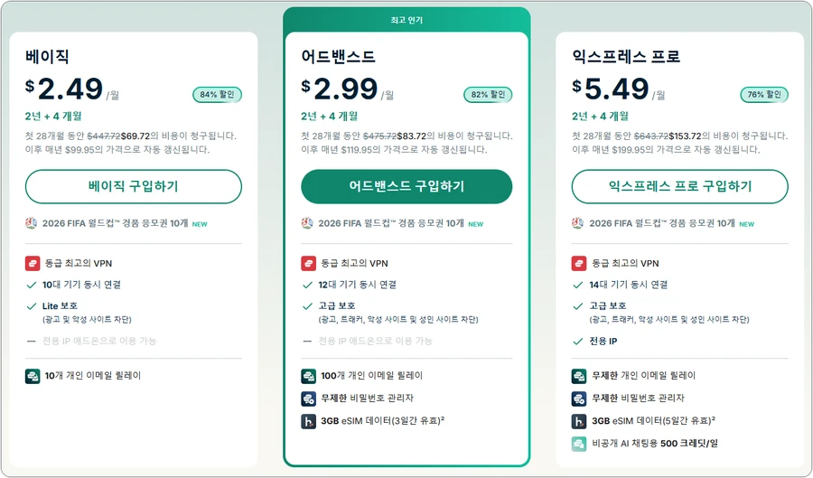
Task: Click the 전용 IP checkmark in 익스프레스 프로
Action: [x=577, y=342]
